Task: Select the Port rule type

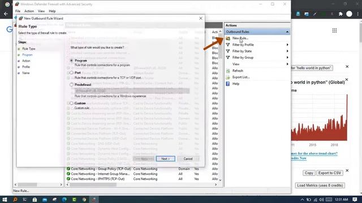Action: [72, 73]
